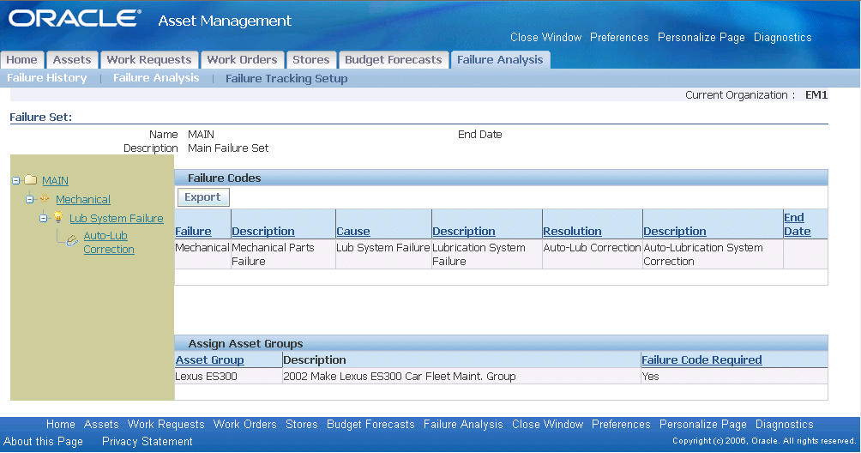
Task: Open Work Orders from the footer
Action: coord(245,424)
